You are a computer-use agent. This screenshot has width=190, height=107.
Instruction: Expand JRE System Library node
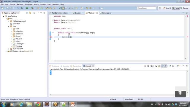(6, 51)
